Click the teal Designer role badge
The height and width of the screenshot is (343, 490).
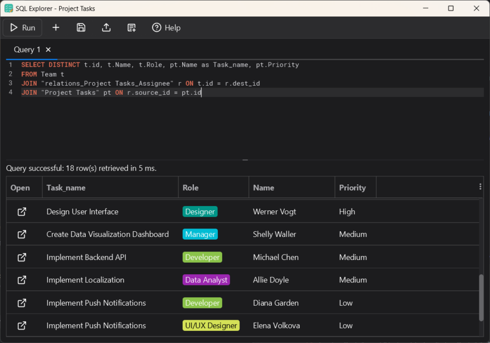(x=200, y=211)
